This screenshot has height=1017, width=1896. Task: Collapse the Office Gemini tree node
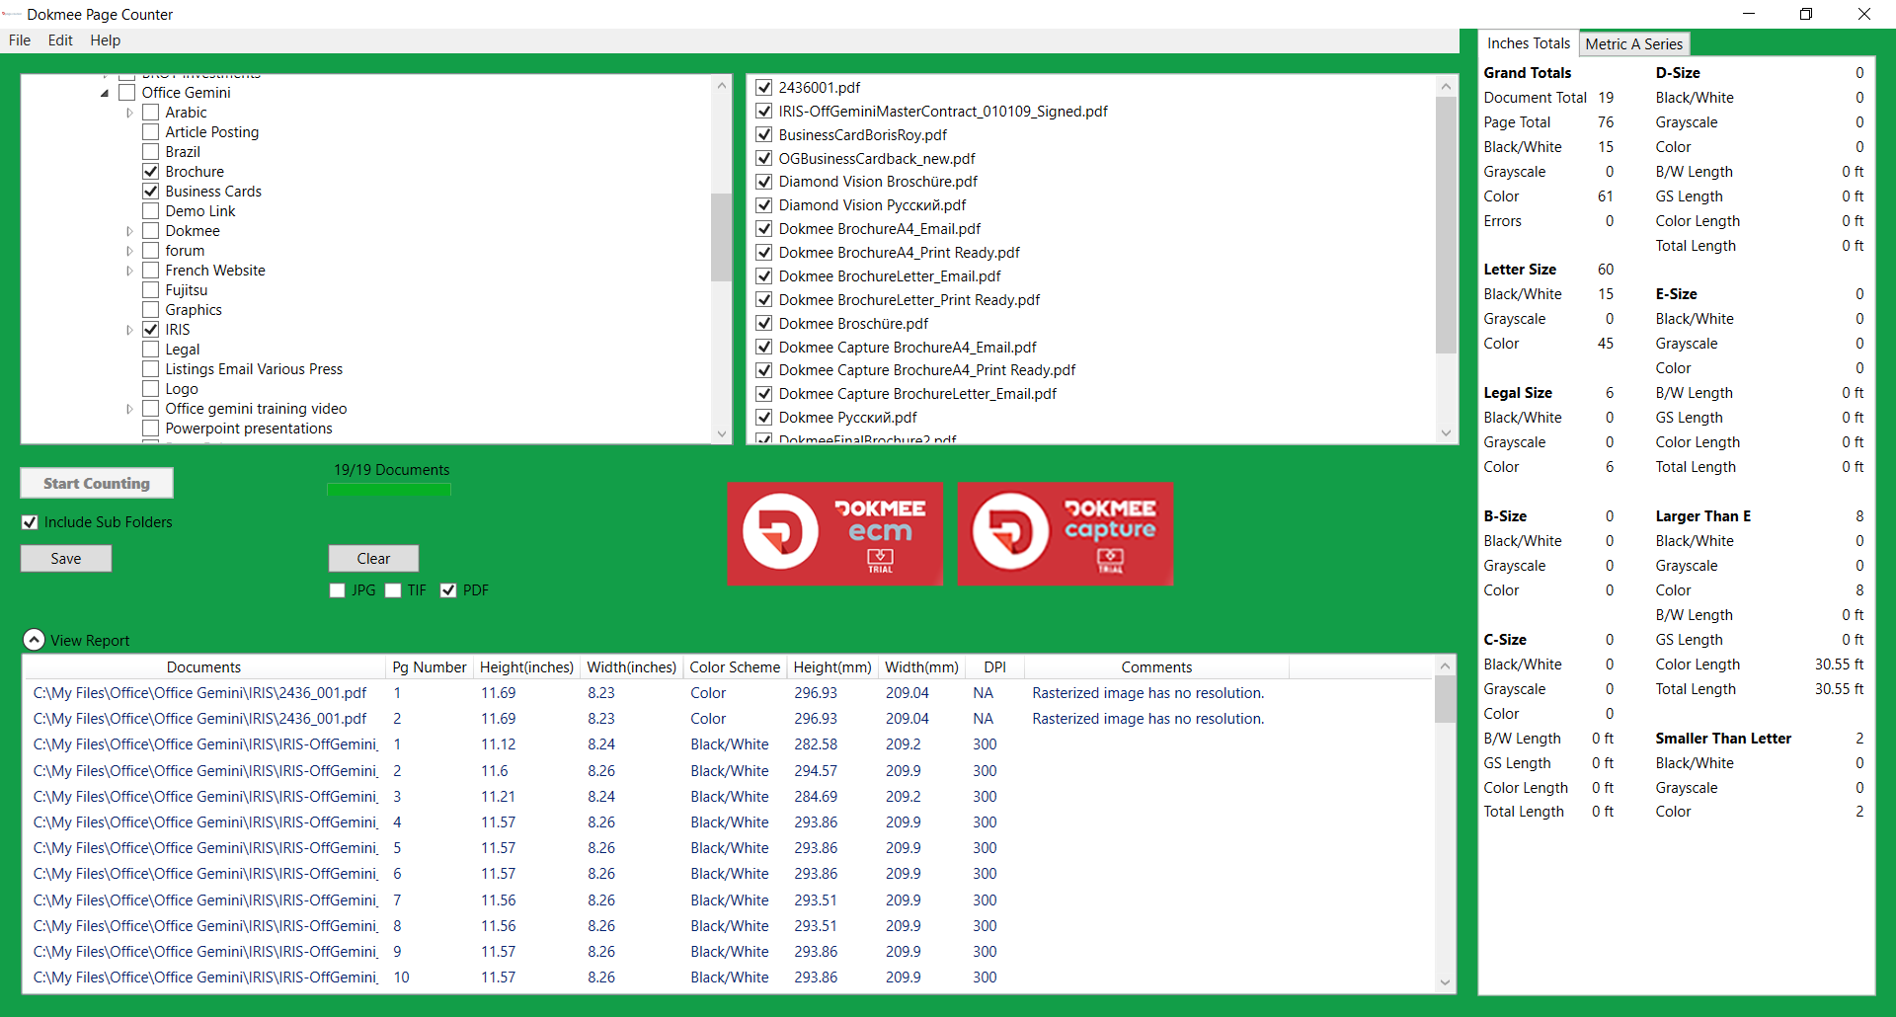[x=105, y=93]
